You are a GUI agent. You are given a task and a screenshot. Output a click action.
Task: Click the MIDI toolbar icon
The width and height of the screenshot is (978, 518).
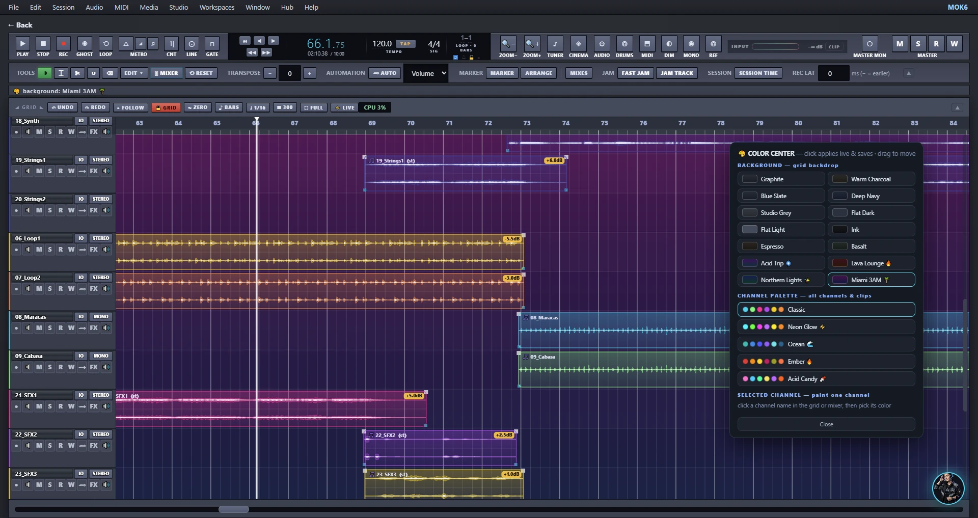[647, 44]
